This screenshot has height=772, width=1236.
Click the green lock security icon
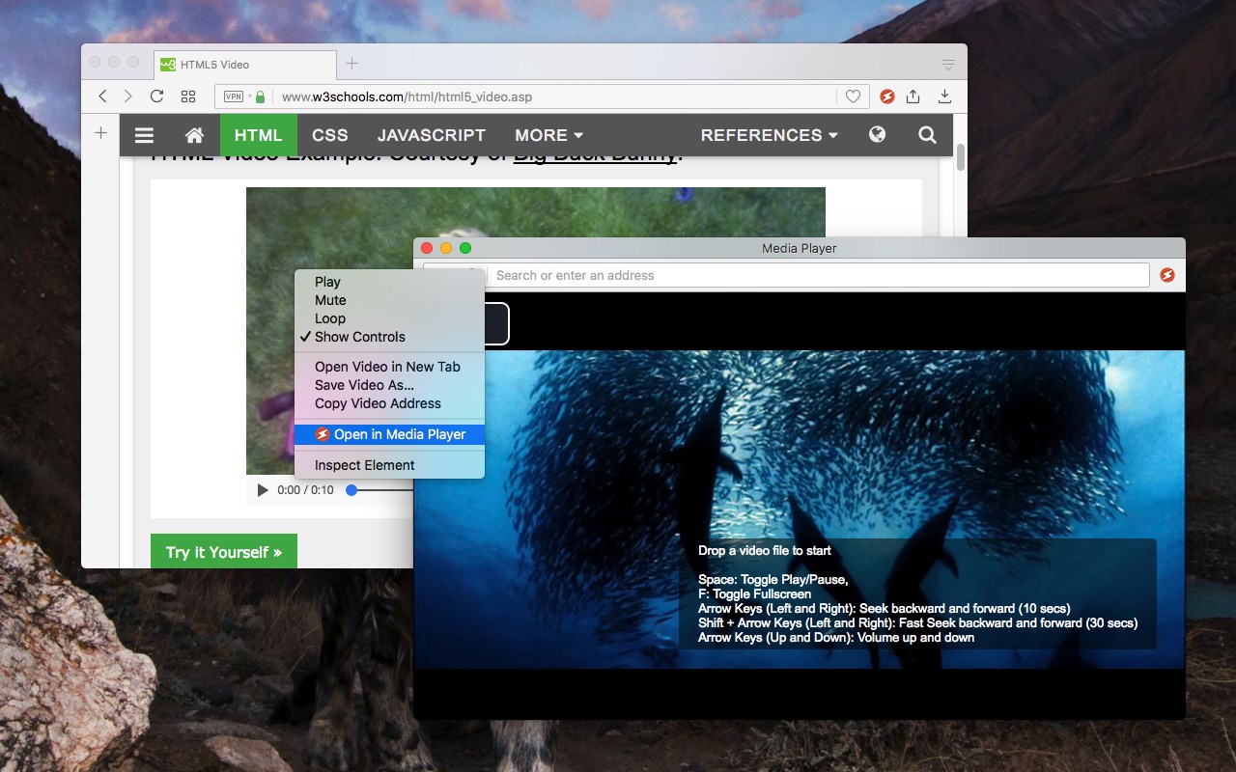pos(259,96)
